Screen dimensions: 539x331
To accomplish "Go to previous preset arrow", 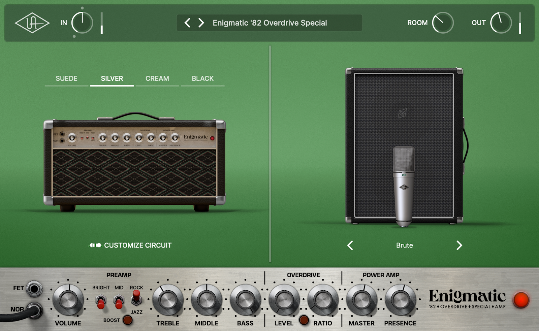I will [188, 23].
